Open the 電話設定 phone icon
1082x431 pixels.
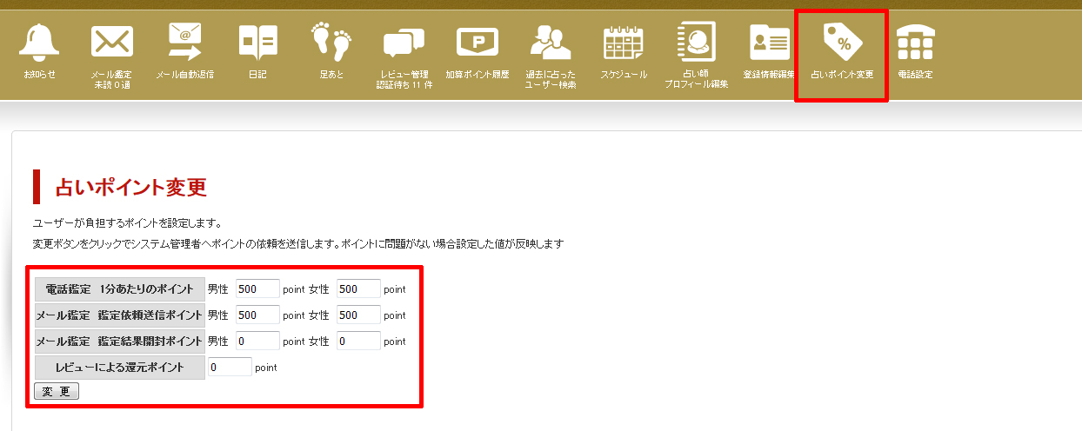pos(915,42)
